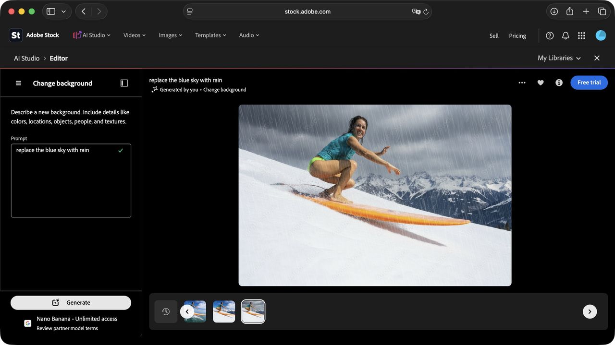Open the generation history clock icon
615x345 pixels.
pos(166,311)
